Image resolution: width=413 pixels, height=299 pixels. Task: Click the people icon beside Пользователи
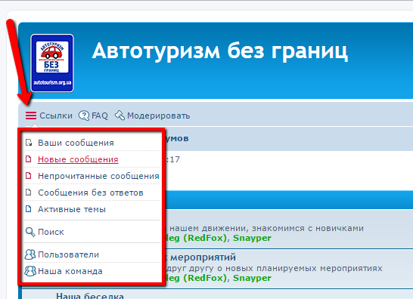point(30,254)
